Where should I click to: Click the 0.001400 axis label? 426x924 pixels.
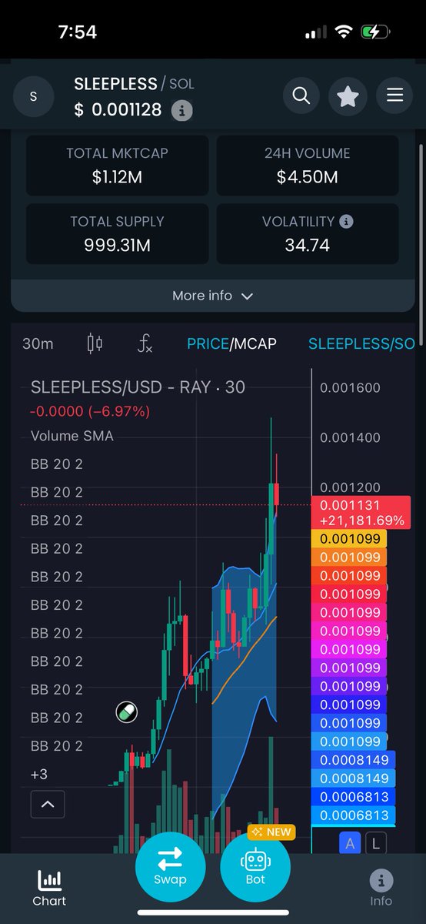(351, 437)
